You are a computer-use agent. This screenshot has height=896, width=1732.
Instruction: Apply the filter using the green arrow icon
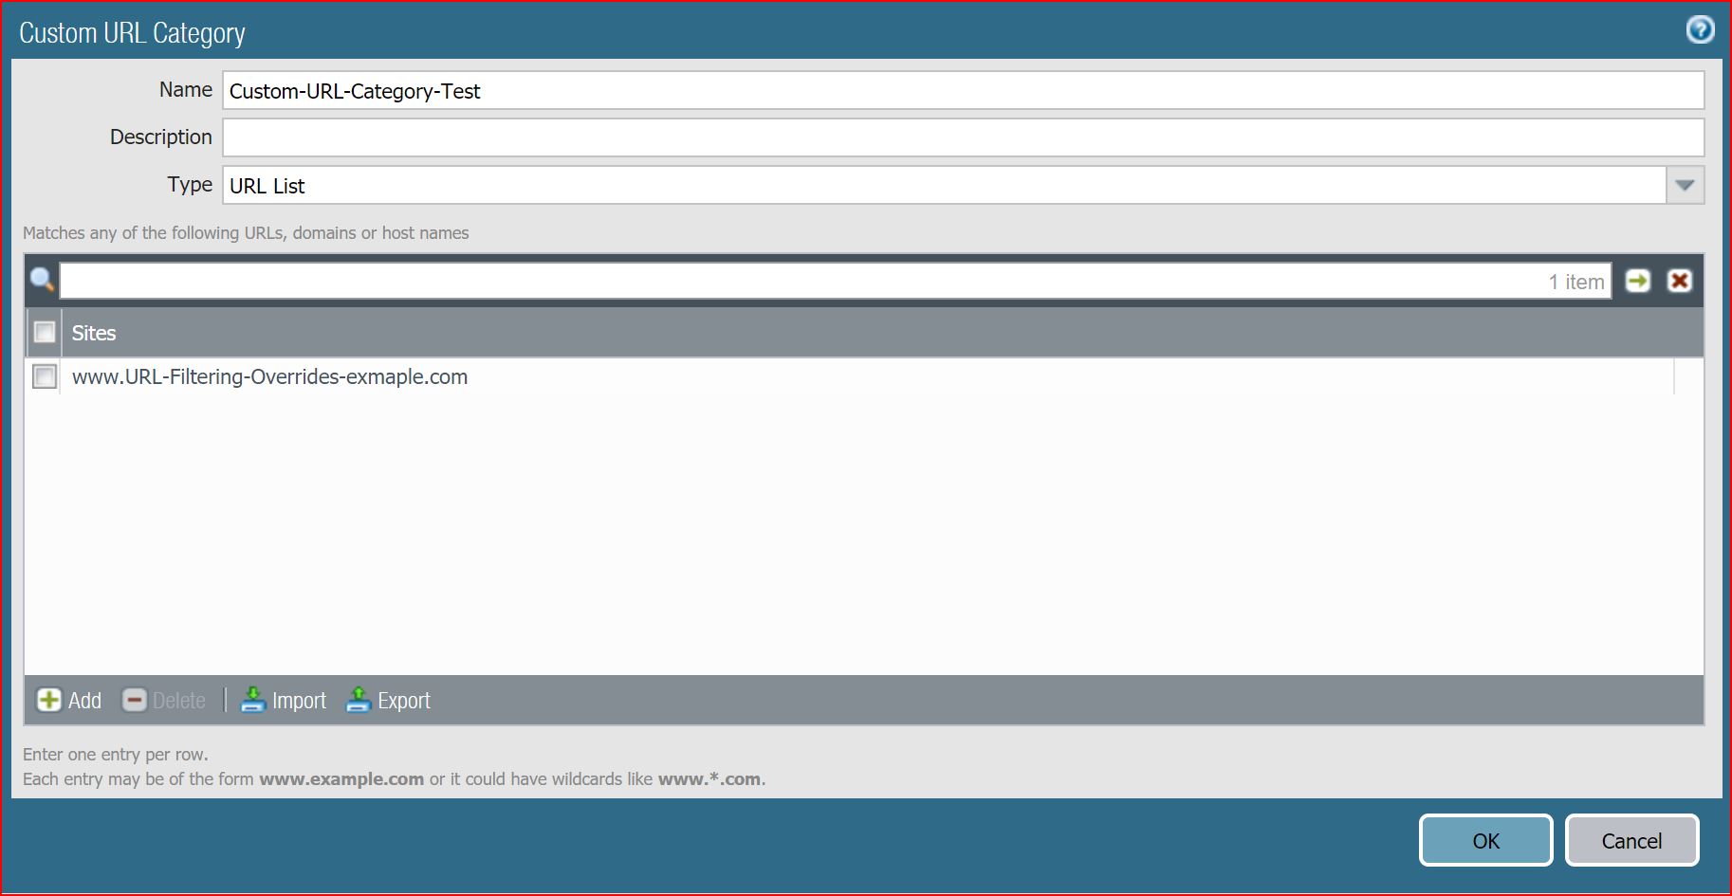(x=1636, y=280)
